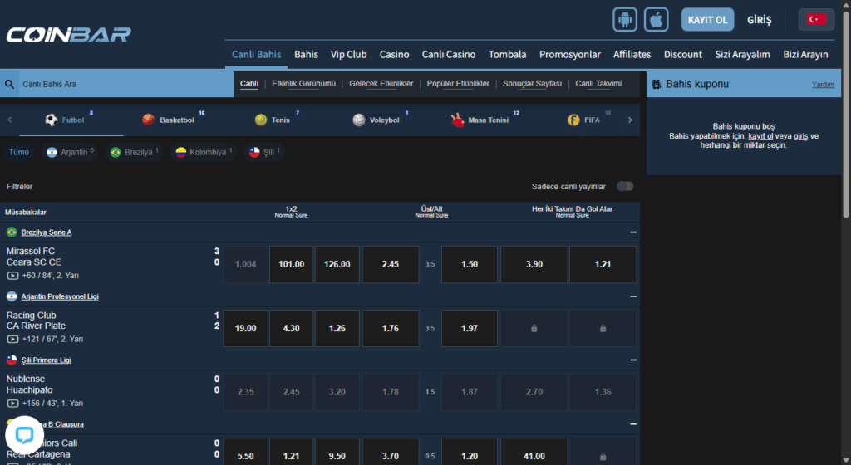Open Brezilya Serie A league link

47,232
